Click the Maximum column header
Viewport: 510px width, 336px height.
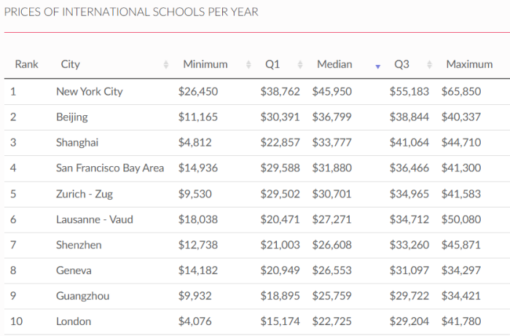click(469, 64)
